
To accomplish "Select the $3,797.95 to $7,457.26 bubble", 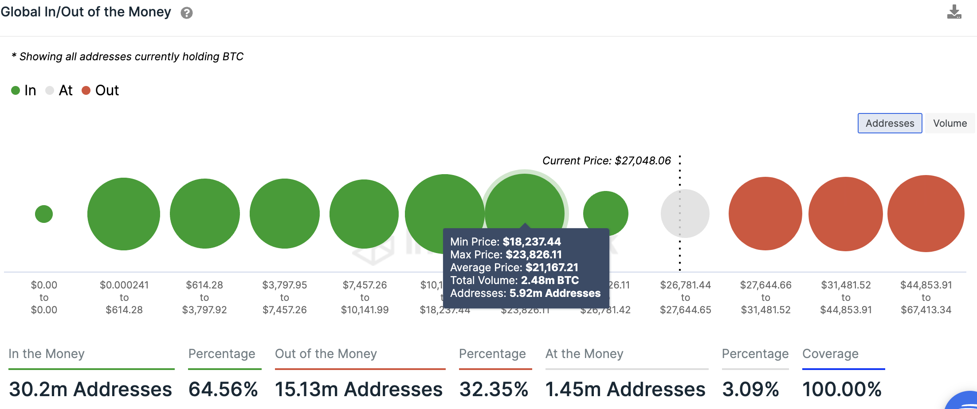I will point(285,214).
